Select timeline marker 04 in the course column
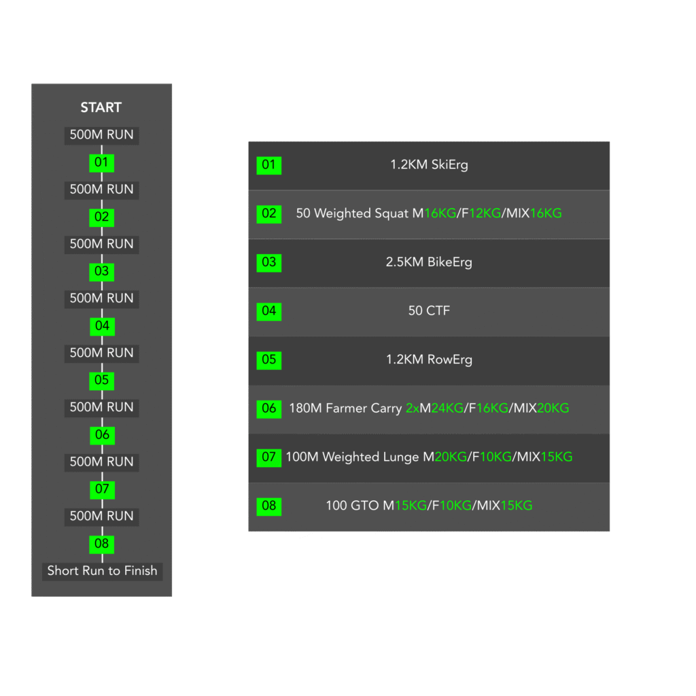The width and height of the screenshot is (696, 696). (102, 326)
